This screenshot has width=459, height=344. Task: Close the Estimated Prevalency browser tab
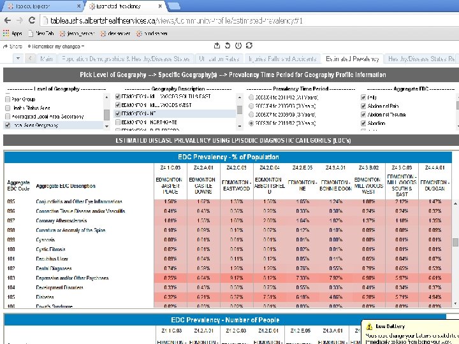point(160,6)
